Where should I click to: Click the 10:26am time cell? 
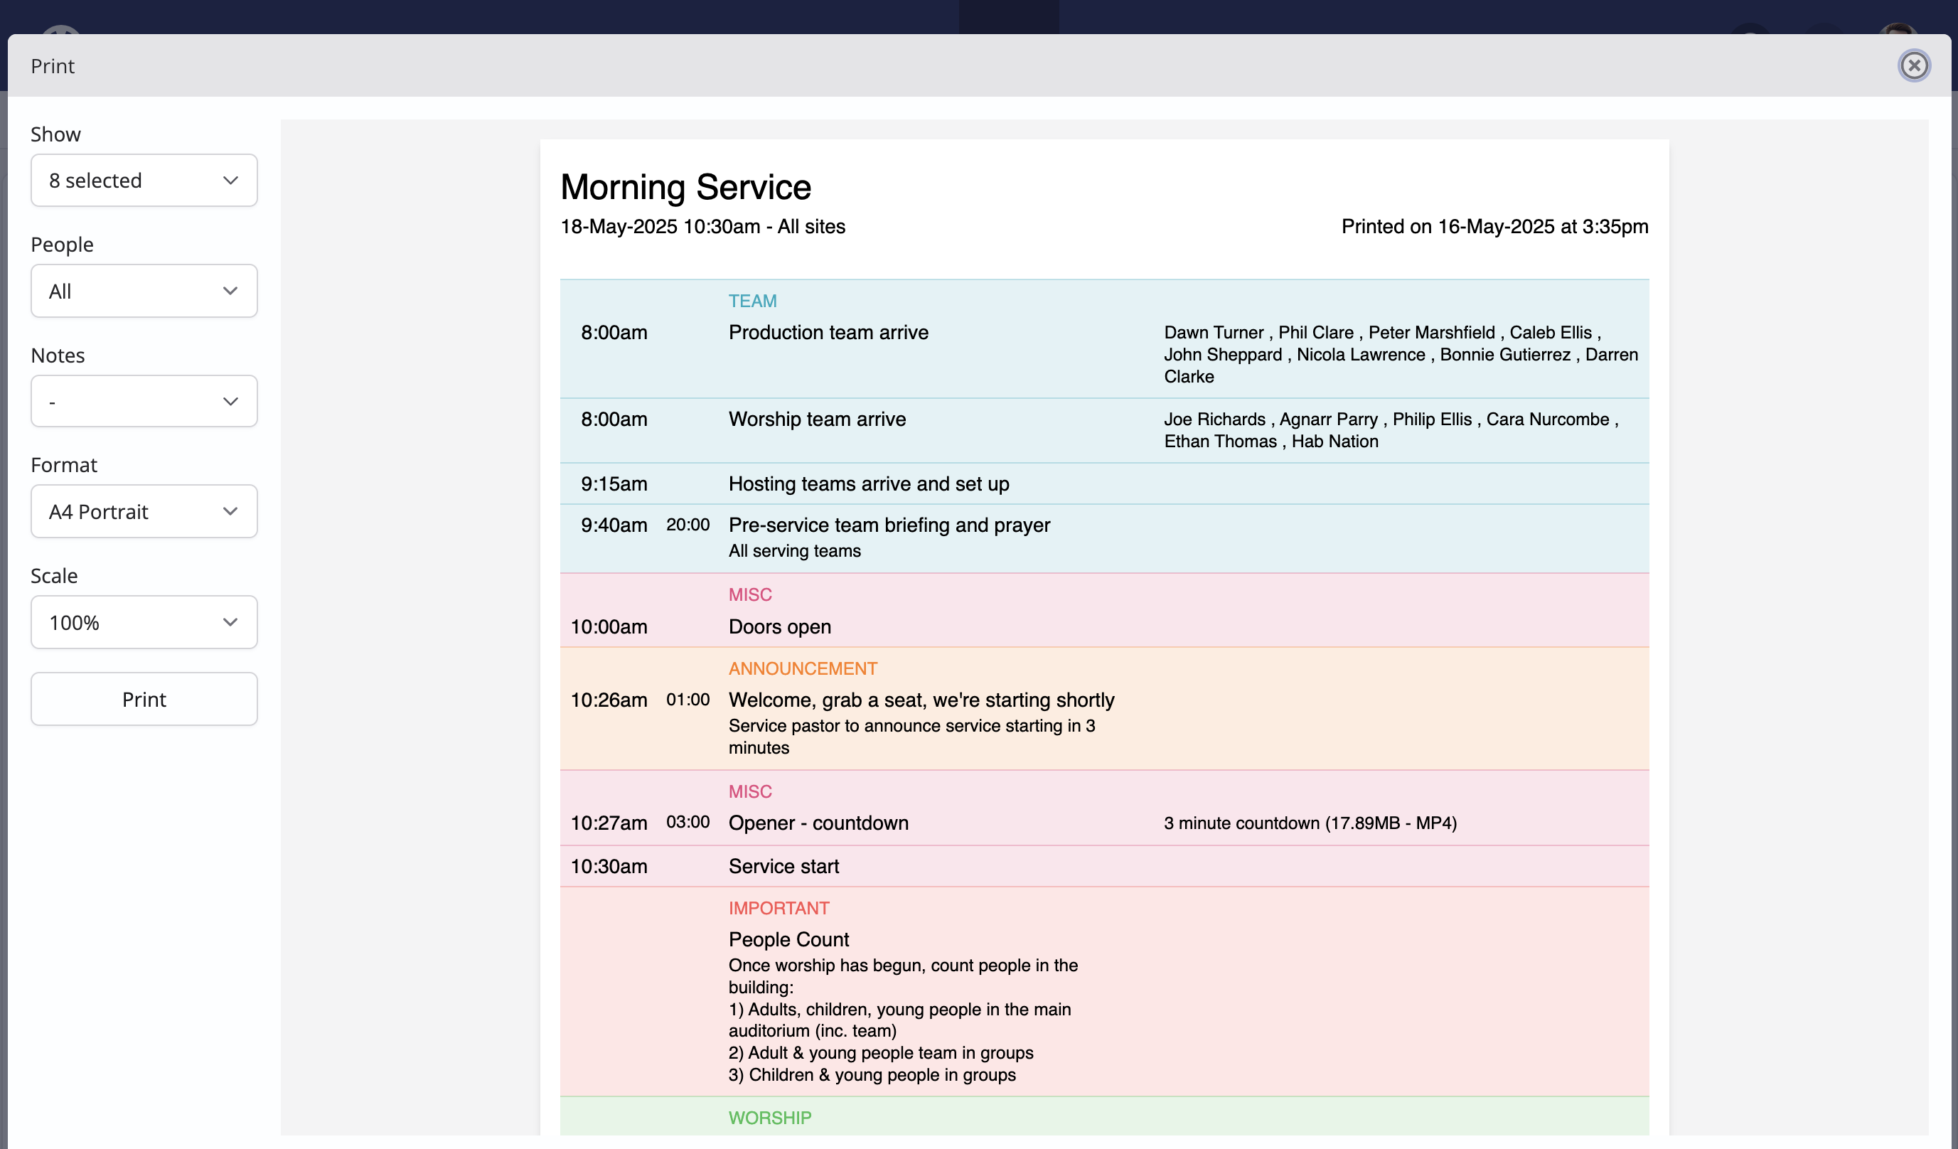coord(609,700)
